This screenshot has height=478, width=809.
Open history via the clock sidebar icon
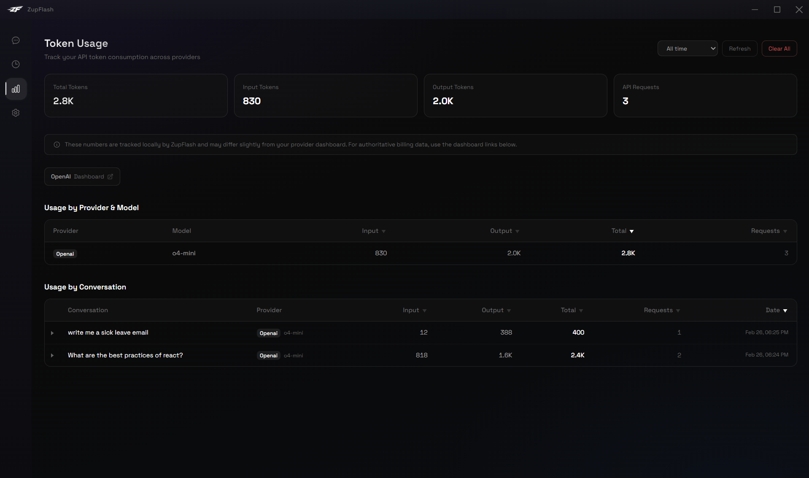point(16,64)
